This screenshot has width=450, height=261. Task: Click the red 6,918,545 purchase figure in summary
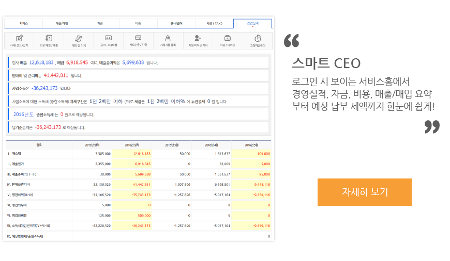77,62
